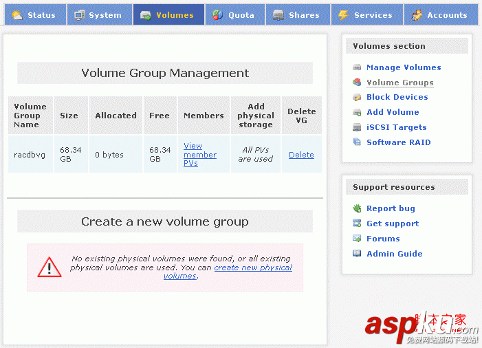Switch to the Accounts tab
The height and width of the screenshot is (348, 482).
click(x=441, y=14)
